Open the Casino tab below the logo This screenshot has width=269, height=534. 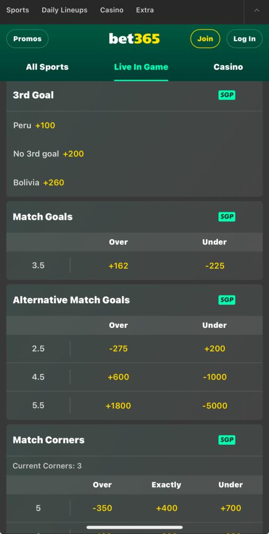[x=228, y=67]
